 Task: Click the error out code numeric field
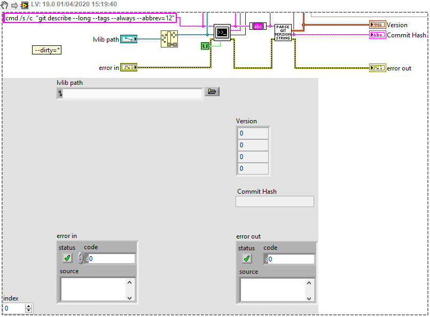[291, 259]
